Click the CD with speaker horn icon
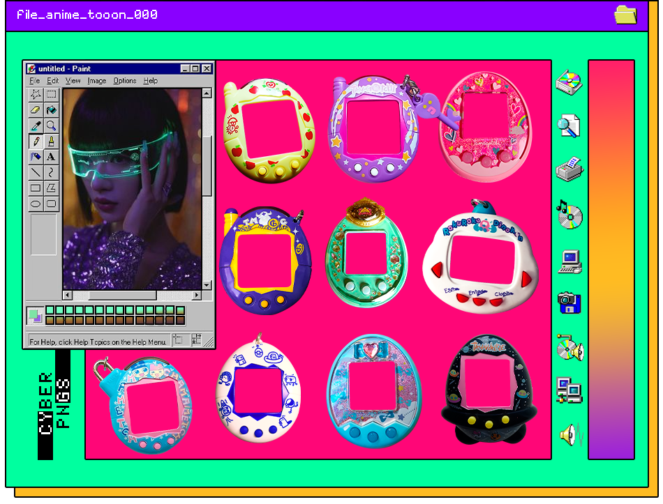The width and height of the screenshot is (663, 504). click(x=570, y=348)
